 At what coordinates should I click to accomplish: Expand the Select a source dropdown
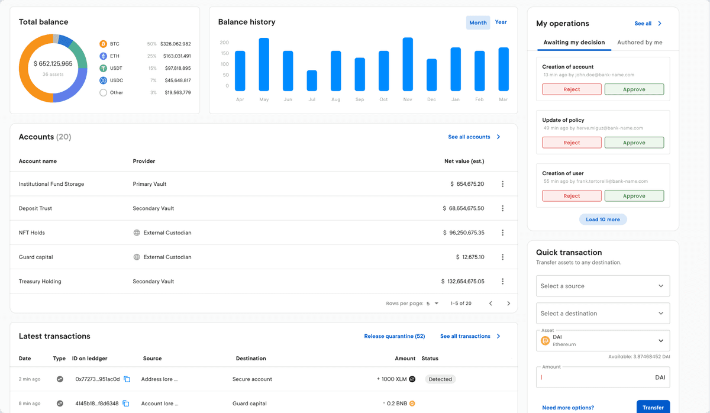pyautogui.click(x=602, y=286)
